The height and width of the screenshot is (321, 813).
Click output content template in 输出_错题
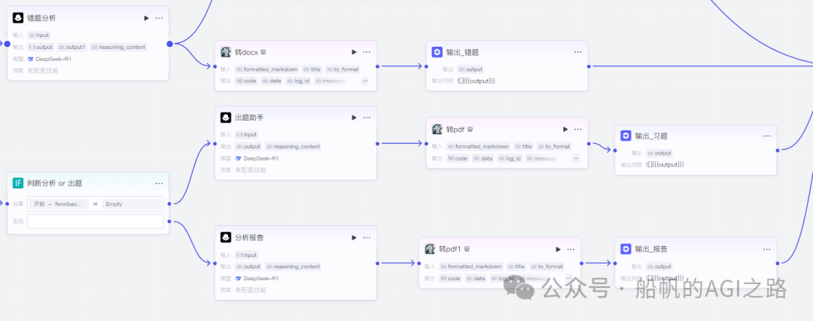coord(476,81)
